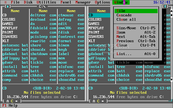Viewport: 173px width, 108px height.
Task: Open the Manager menu
Action: tap(83, 2)
